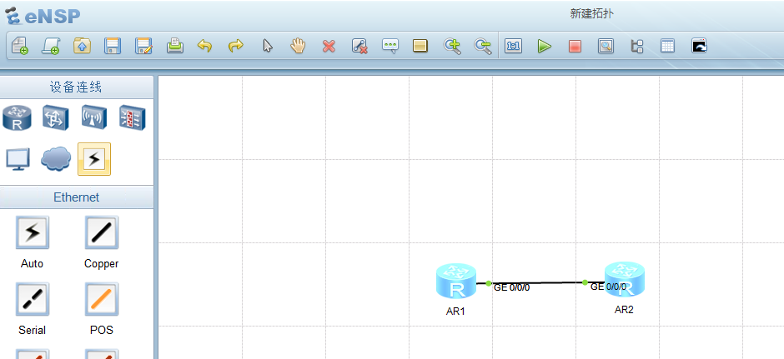Open the CLI console window icon
Viewport: 784px width, 359px height.
click(x=699, y=46)
